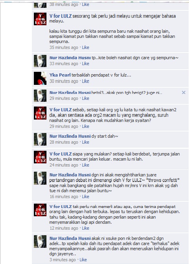Open V for LULZ name on first comment
This screenshot has height=264, width=189.
[x=61, y=16]
